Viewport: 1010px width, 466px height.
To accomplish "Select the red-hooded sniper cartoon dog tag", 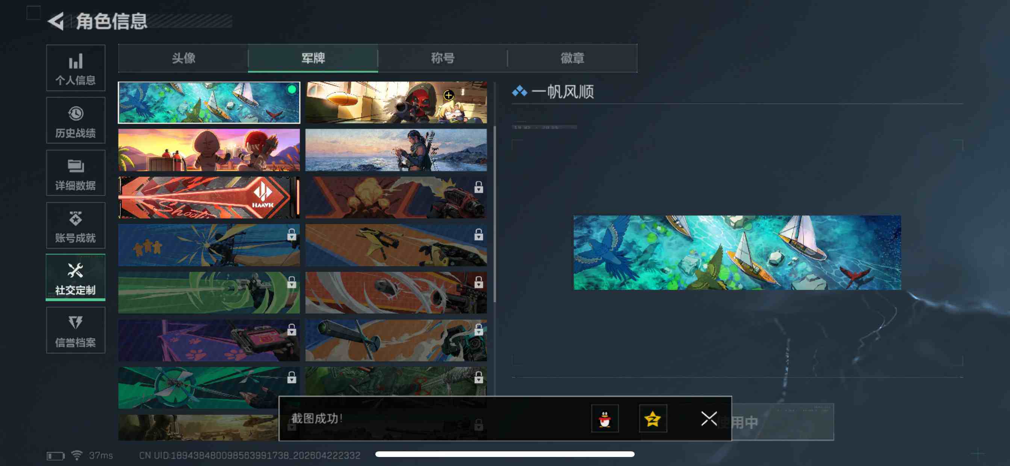I will point(396,102).
